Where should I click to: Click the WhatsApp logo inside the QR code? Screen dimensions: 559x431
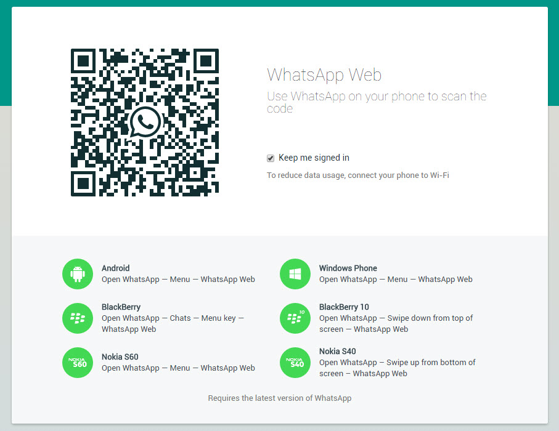coord(145,122)
